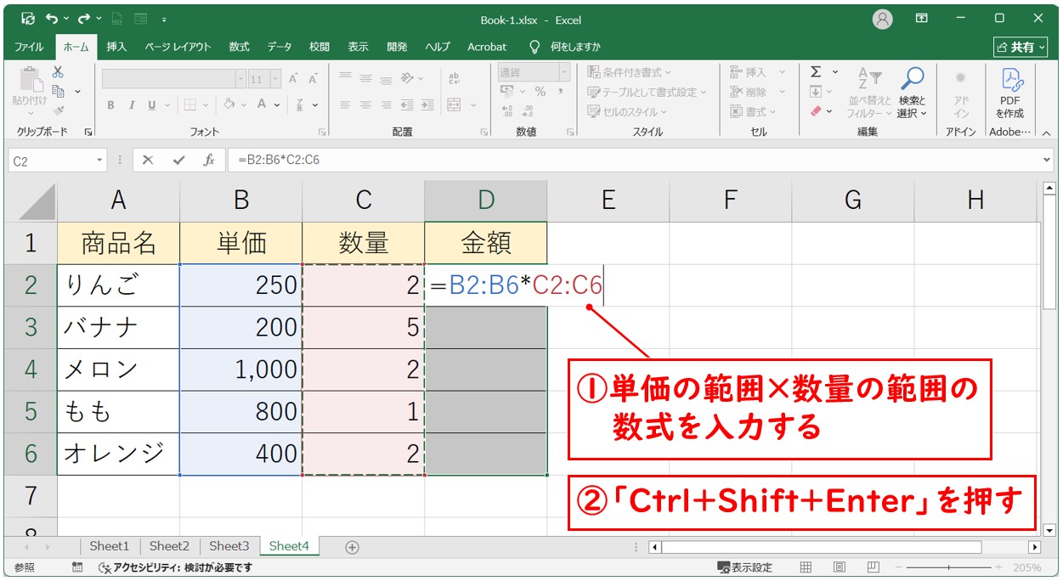Toggle Bold formatting button

110,105
